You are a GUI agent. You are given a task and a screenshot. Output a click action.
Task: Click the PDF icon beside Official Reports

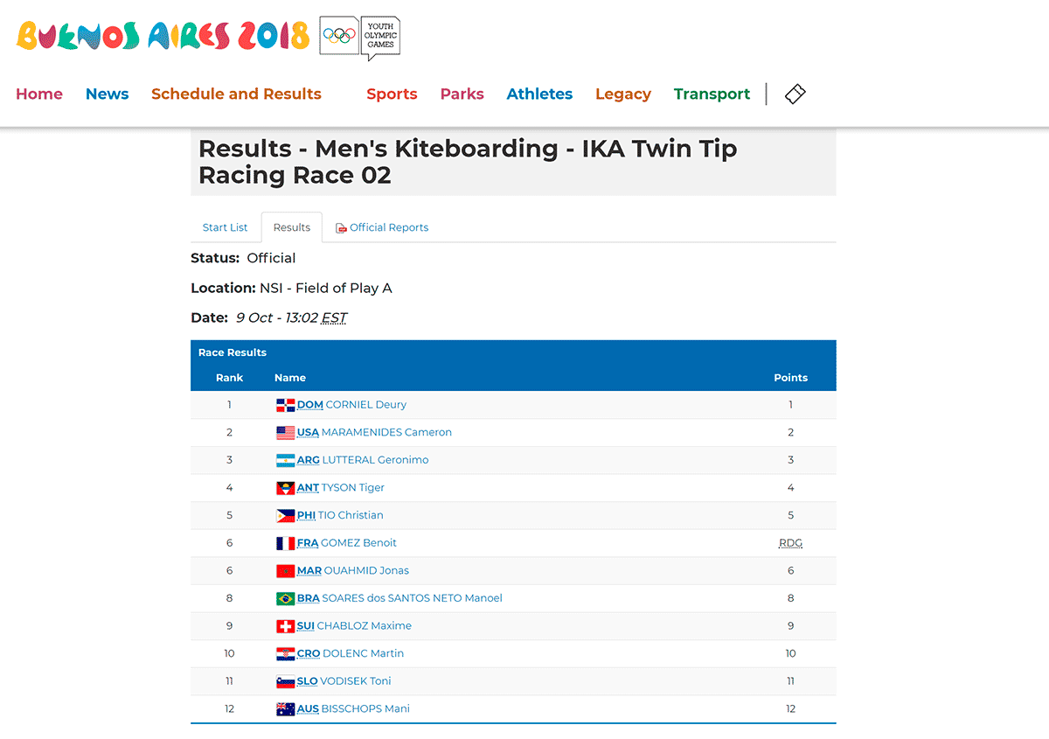point(341,228)
